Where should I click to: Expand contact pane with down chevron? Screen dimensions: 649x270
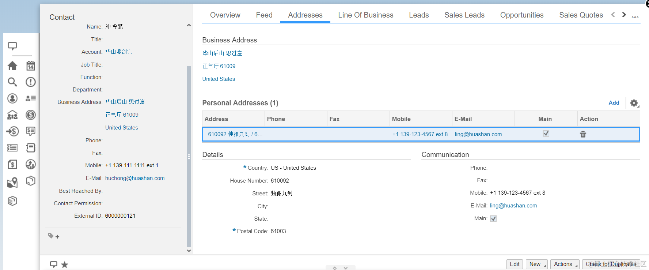(189, 251)
